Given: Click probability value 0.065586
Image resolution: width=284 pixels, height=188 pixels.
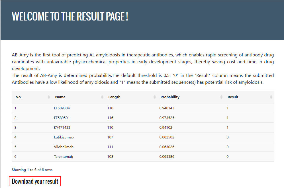Looking at the screenshot, I should (167, 157).
